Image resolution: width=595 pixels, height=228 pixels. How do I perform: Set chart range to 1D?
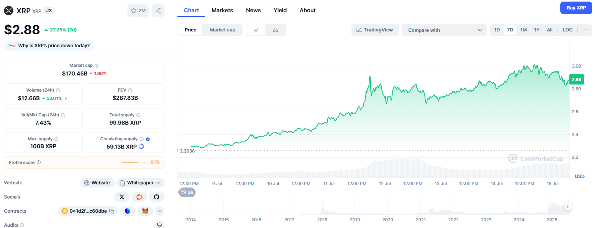(x=497, y=30)
